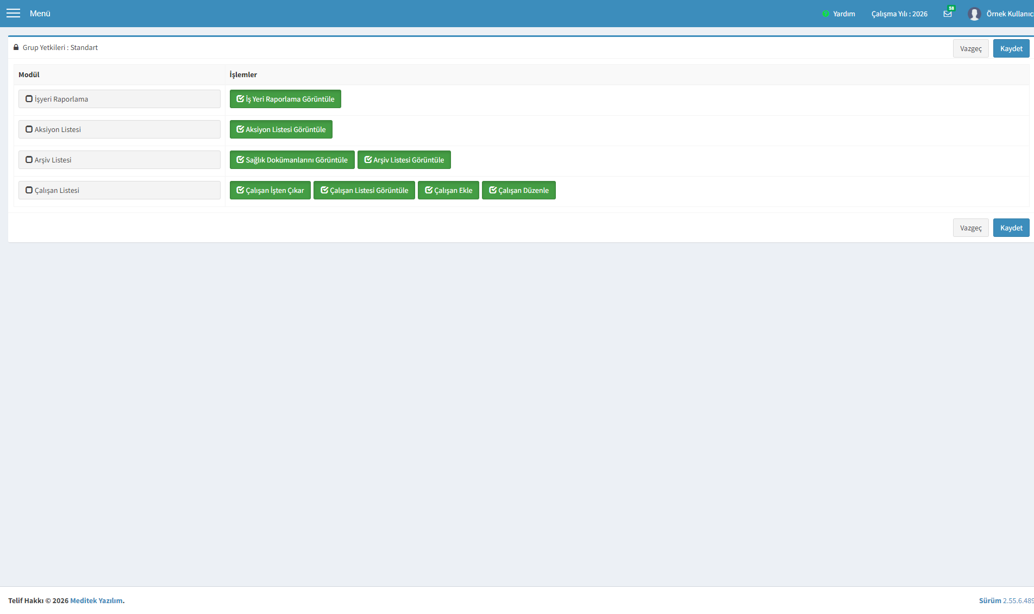
Task: Uncheck Sağlık Dokümanlarını Görüntüle permission
Action: pyautogui.click(x=292, y=160)
